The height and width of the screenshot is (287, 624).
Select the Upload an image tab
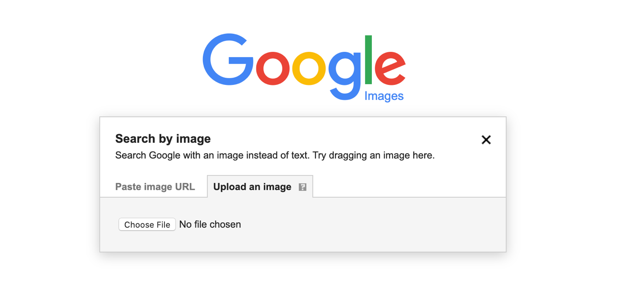click(252, 186)
